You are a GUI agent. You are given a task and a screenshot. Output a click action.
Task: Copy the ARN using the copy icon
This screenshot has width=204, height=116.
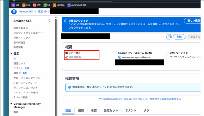120,57
